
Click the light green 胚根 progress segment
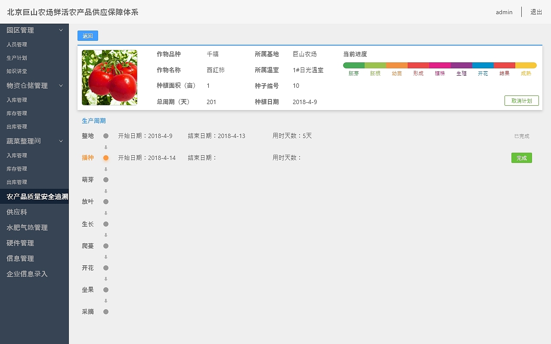pos(375,65)
